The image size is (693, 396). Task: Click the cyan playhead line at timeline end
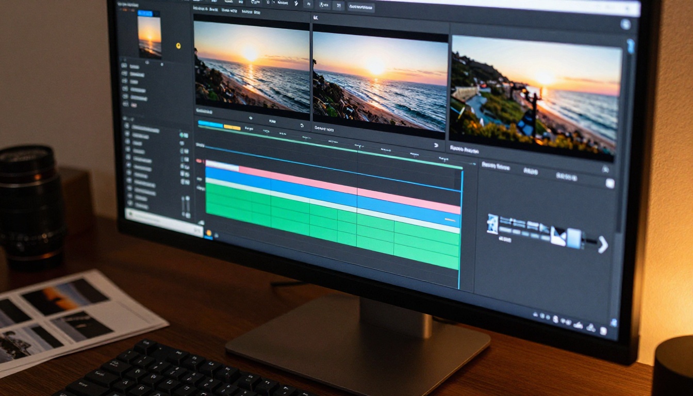click(x=461, y=229)
